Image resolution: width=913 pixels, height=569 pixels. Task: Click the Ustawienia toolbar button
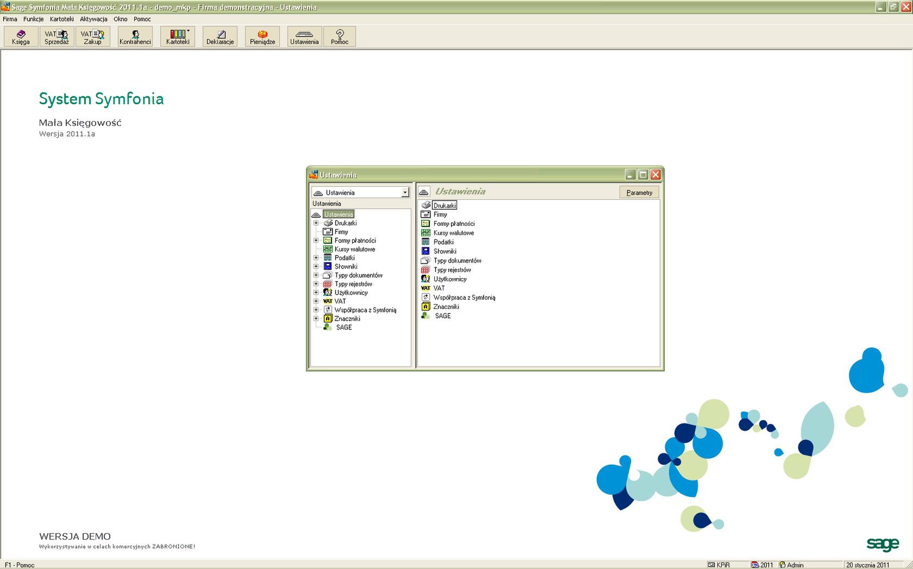click(304, 36)
